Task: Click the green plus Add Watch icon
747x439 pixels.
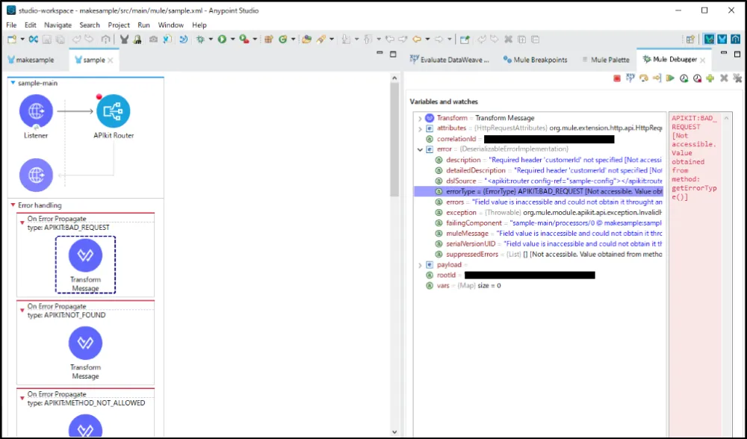Action: point(710,78)
